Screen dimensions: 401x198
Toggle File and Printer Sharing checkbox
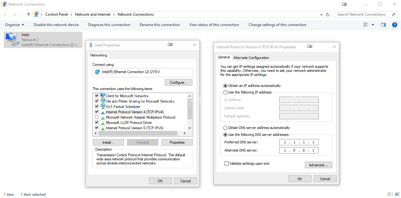tap(97, 101)
